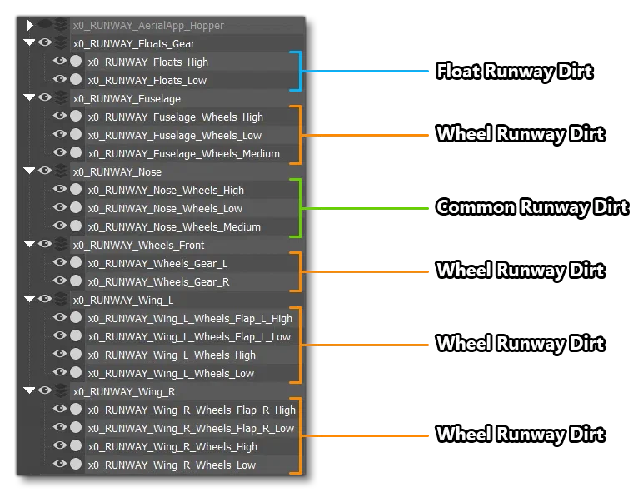The height and width of the screenshot is (492, 643).
Task: Click circle icon of x0_RUNWAY_Wing_L_Wheels_Flap_L_Low
Action: 76,335
